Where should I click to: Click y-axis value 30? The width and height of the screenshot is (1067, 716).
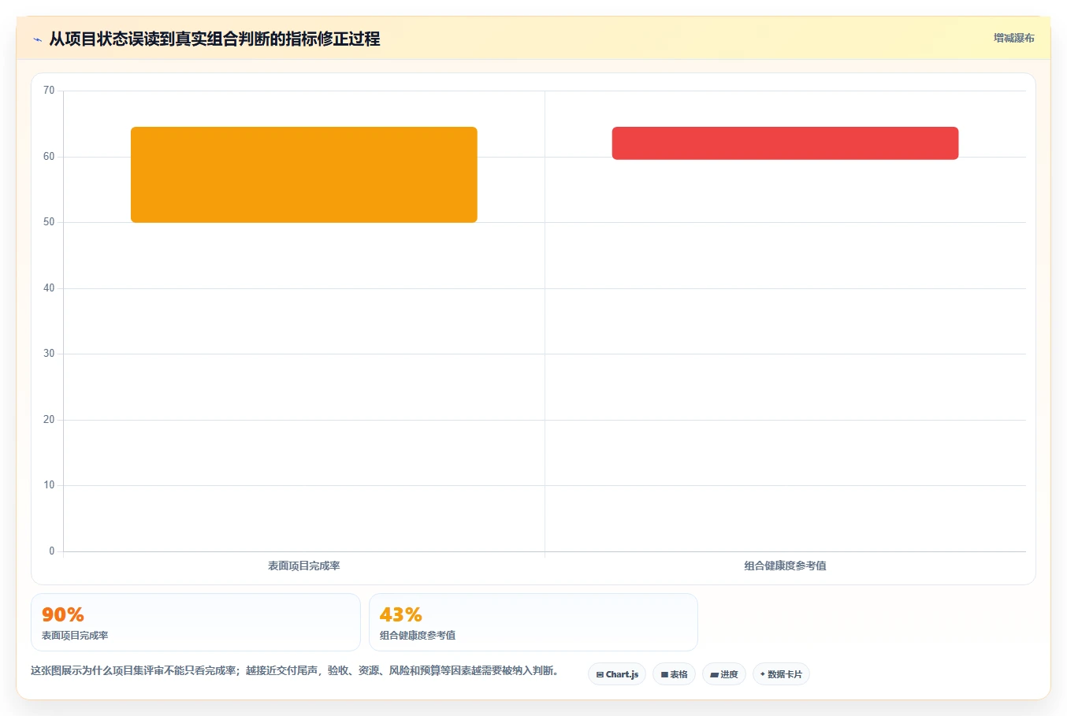[x=49, y=354]
